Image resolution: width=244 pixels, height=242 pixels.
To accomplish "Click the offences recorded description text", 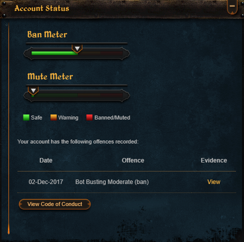I will [78, 141].
